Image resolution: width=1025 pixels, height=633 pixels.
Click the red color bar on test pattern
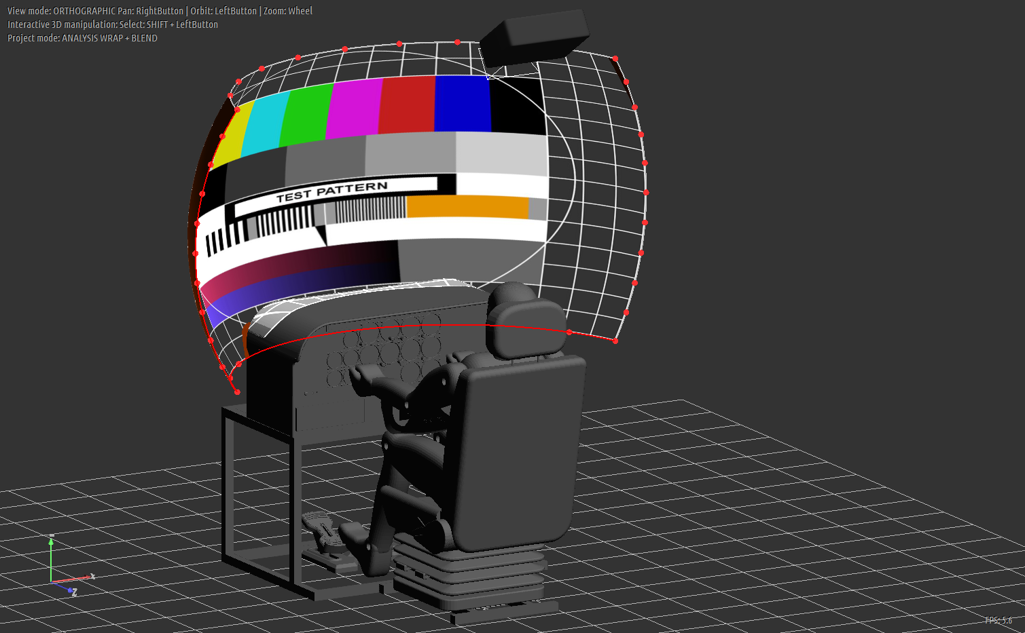pyautogui.click(x=407, y=104)
